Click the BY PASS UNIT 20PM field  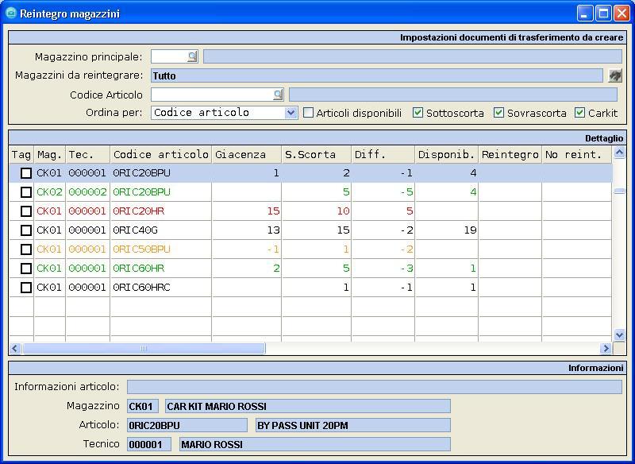click(353, 425)
